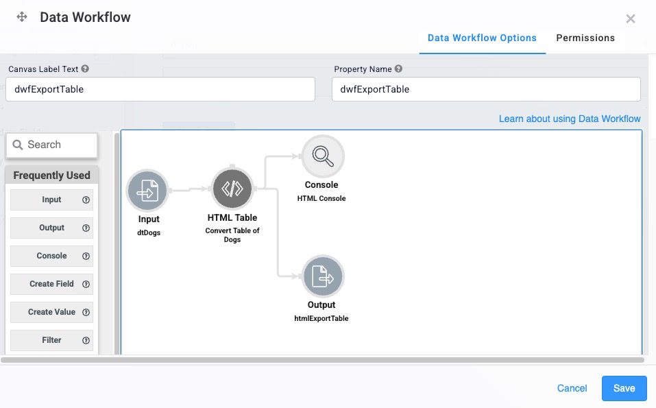Select the HTML Table operator node
656x408 pixels.
[232, 189]
